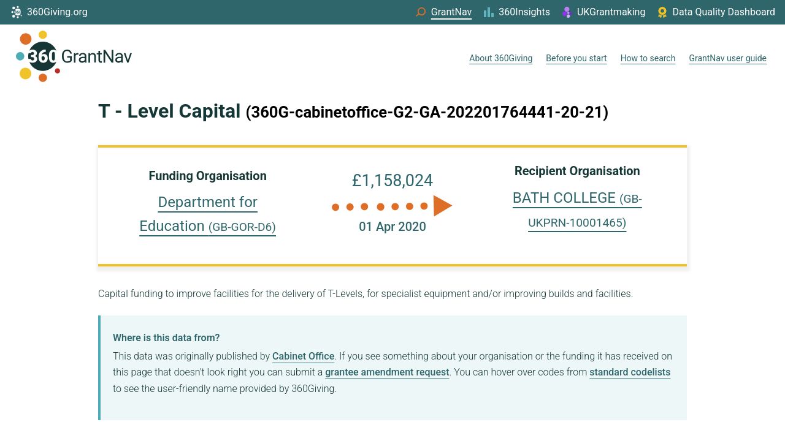Click the Capital funding description paragraph
The image size is (785, 441).
366,293
